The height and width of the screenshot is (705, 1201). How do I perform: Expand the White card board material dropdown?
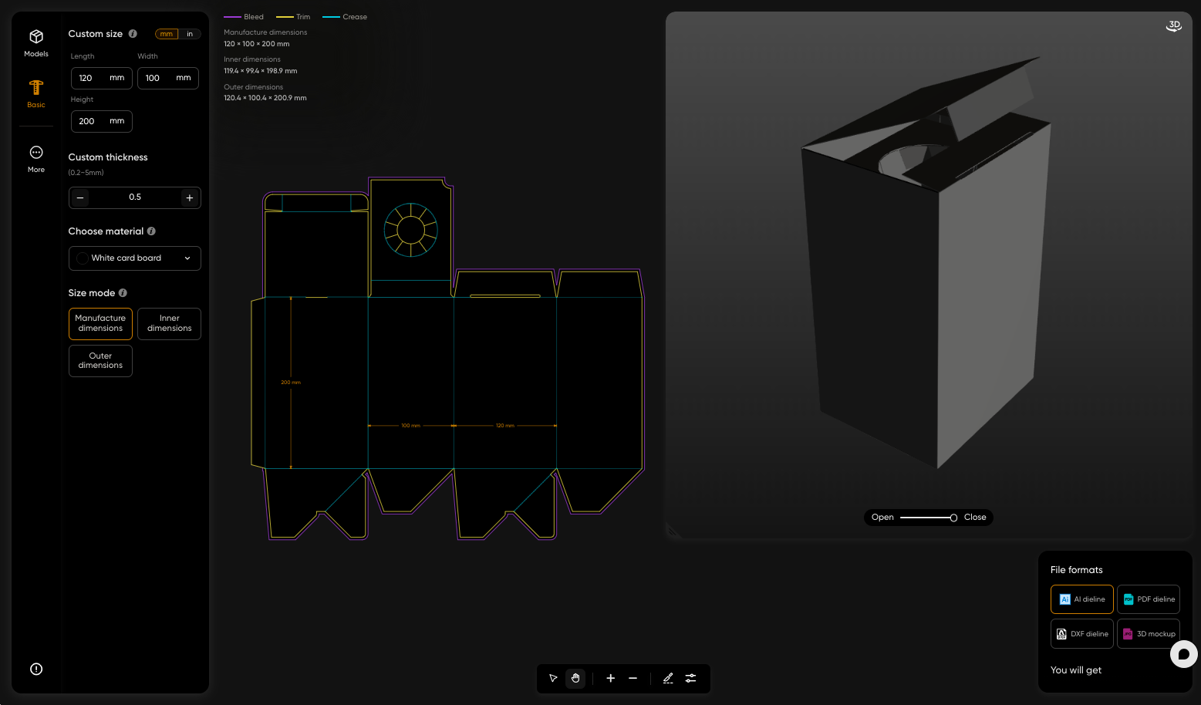tap(135, 258)
